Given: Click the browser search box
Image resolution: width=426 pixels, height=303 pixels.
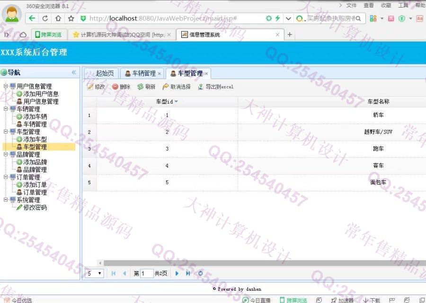Looking at the screenshot, I should point(330,18).
